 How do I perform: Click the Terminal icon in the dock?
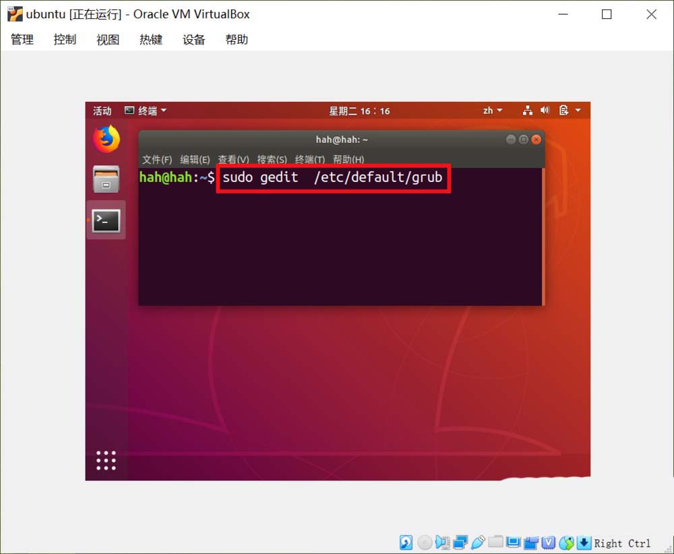coord(106,220)
